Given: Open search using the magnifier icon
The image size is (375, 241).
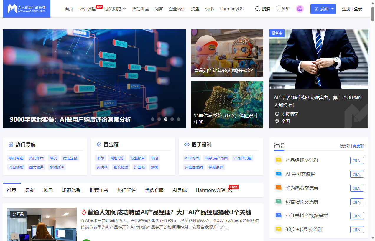Looking at the screenshot, I should click(258, 9).
